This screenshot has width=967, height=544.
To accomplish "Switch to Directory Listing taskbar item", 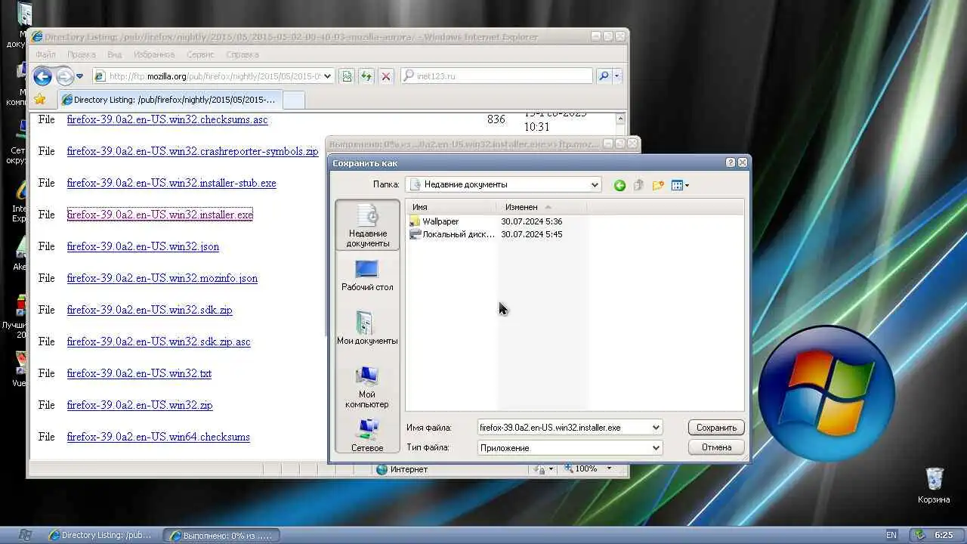I will point(102,535).
